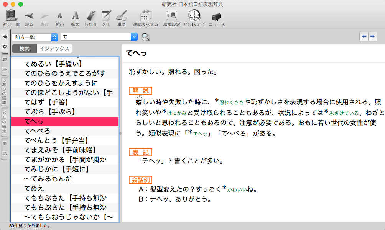Click the search text input field
The image size is (385, 230).
click(95, 37)
